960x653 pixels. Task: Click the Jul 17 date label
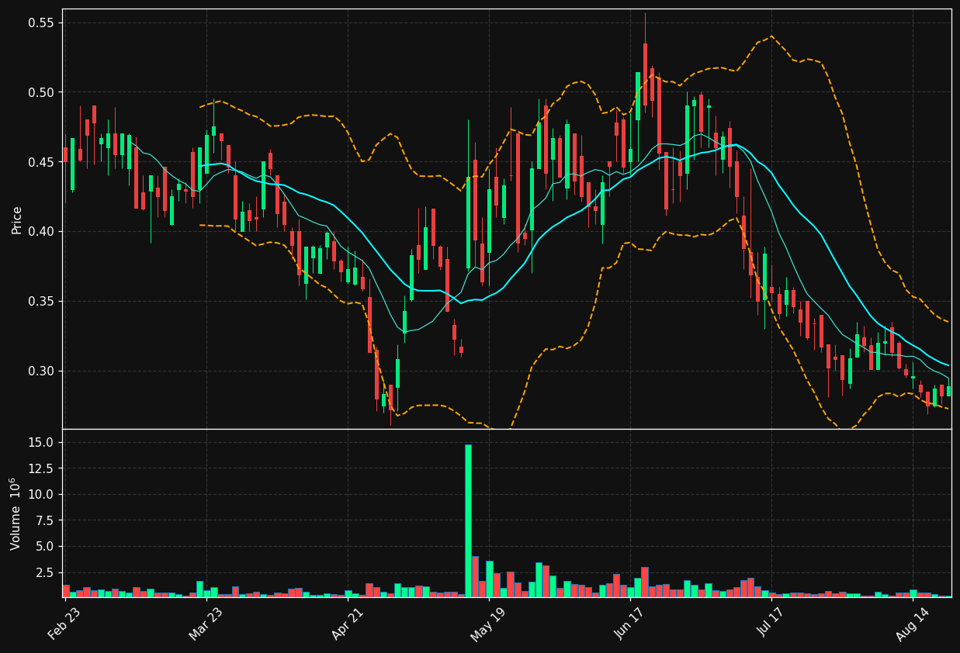(x=772, y=624)
